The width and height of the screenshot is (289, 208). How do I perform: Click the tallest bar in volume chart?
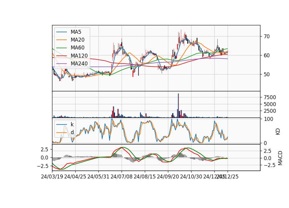pos(179,106)
